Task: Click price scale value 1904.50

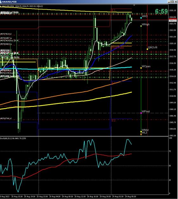Action: coord(173,129)
